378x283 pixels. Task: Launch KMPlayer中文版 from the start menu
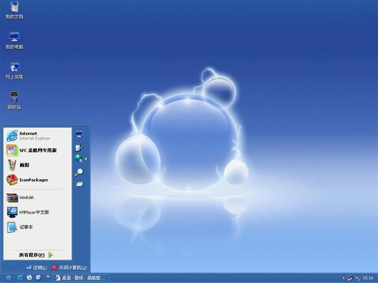pos(37,212)
